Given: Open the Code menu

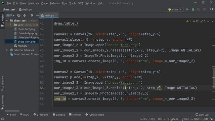Looking at the screenshot, I should (44, 3).
